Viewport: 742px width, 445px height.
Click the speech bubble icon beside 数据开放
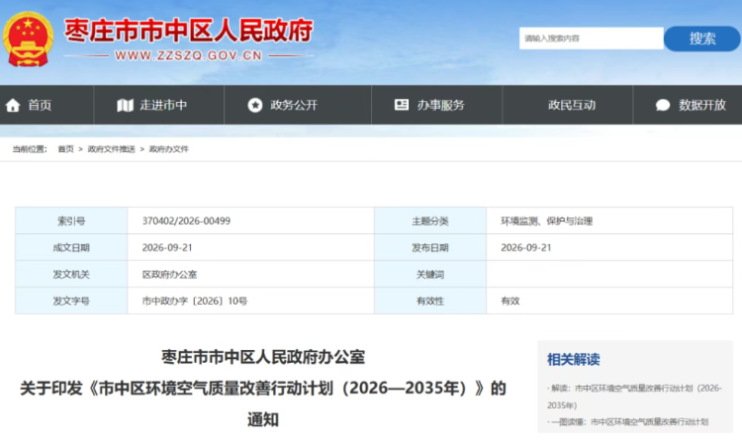[663, 105]
